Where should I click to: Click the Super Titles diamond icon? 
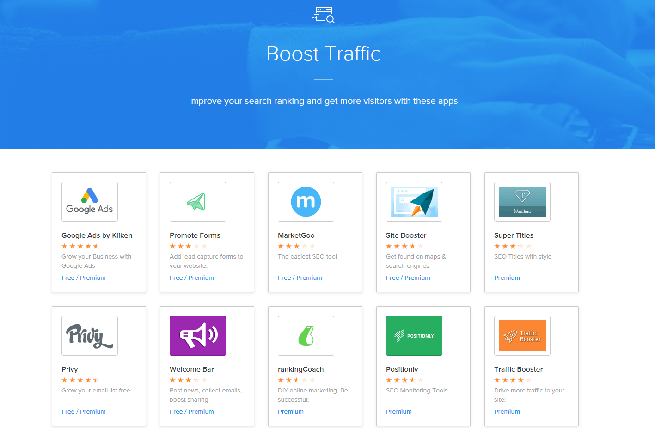[522, 202]
